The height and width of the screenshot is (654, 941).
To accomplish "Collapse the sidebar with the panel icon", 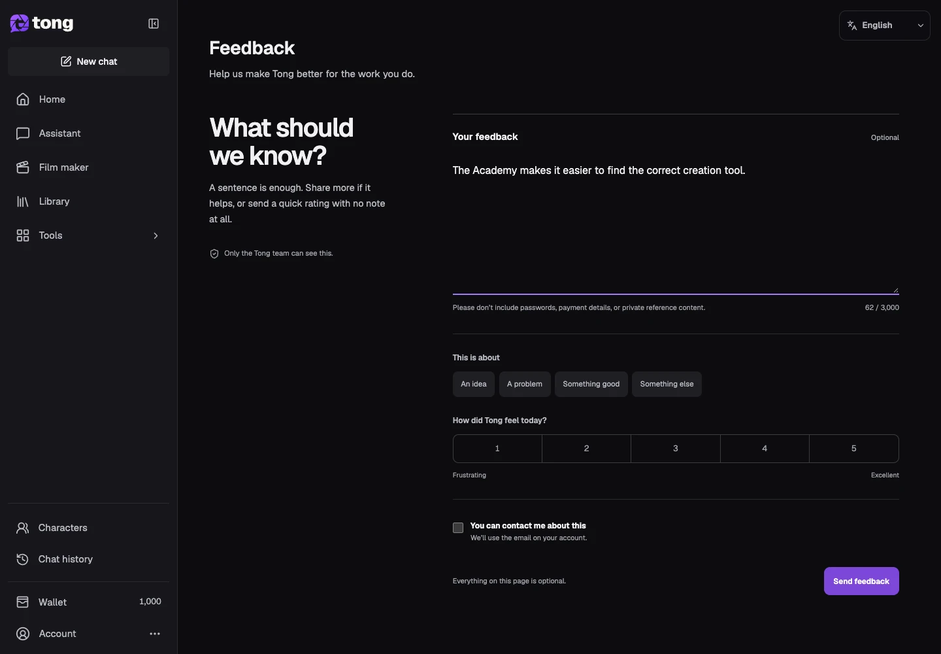I will (154, 24).
